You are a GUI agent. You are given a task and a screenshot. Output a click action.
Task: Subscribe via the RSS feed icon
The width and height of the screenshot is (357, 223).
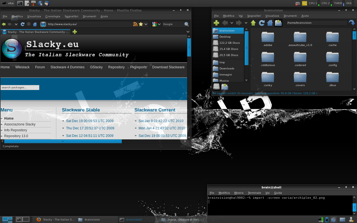point(135,24)
